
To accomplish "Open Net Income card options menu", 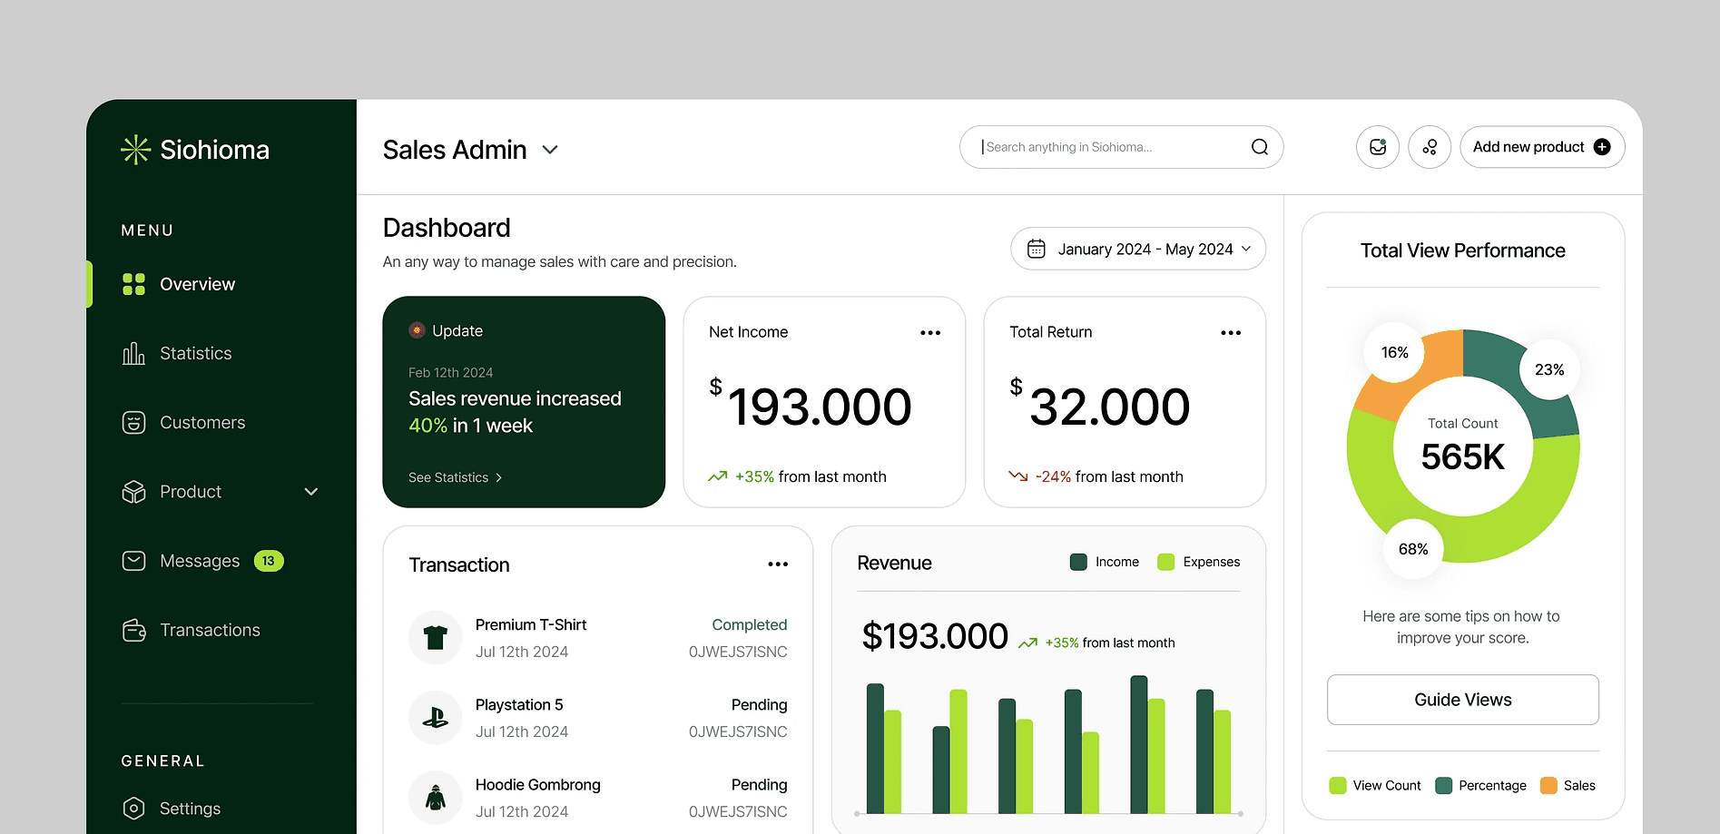I will (x=930, y=333).
